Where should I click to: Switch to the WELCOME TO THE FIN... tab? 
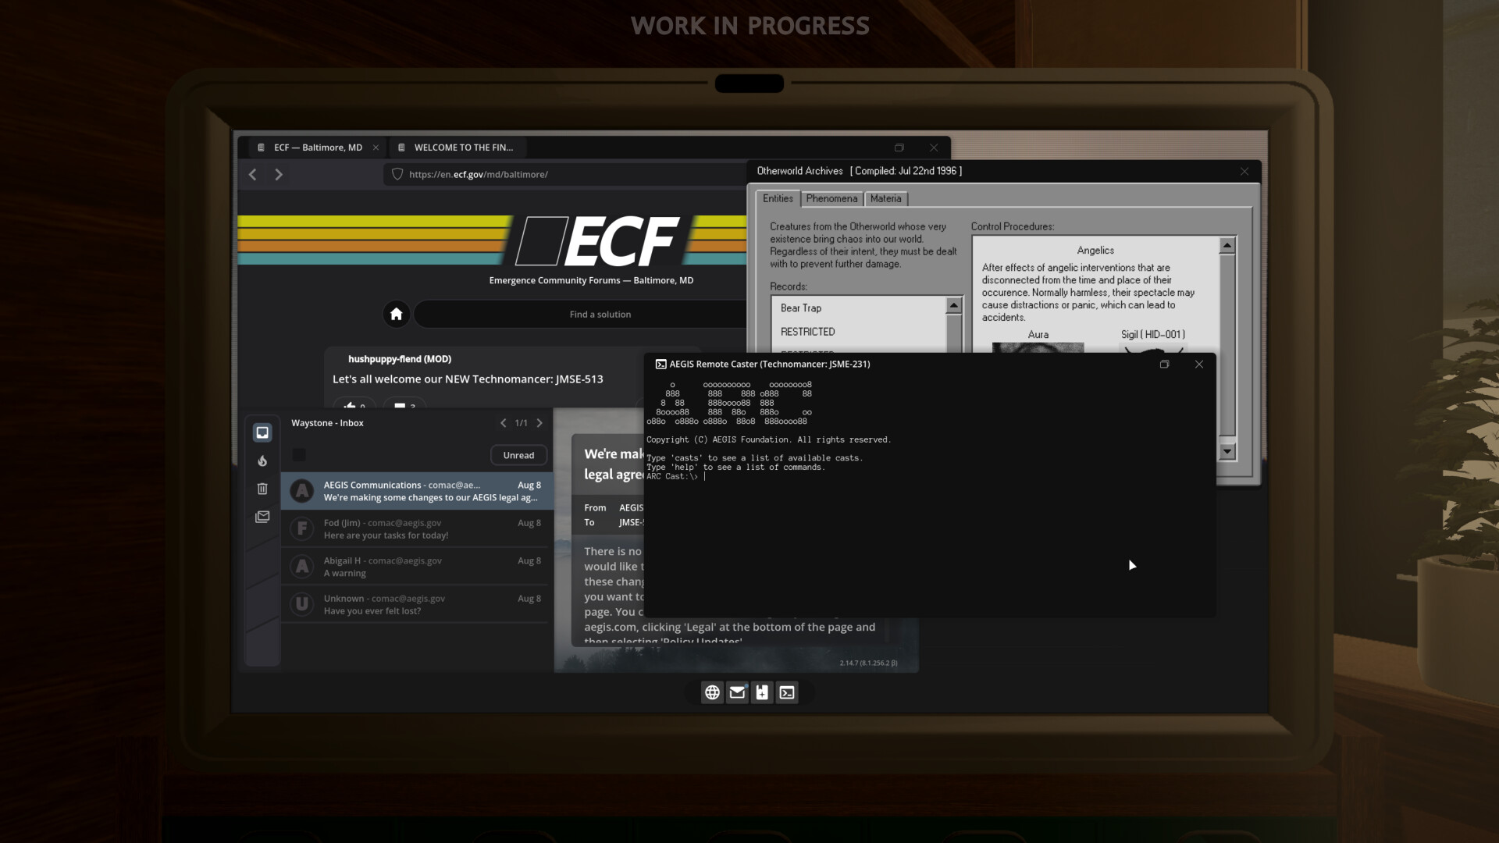tap(458, 148)
